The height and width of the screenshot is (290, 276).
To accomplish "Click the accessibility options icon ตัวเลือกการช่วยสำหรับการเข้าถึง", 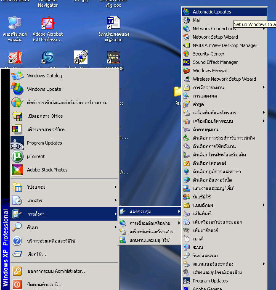I will [x=186, y=138].
